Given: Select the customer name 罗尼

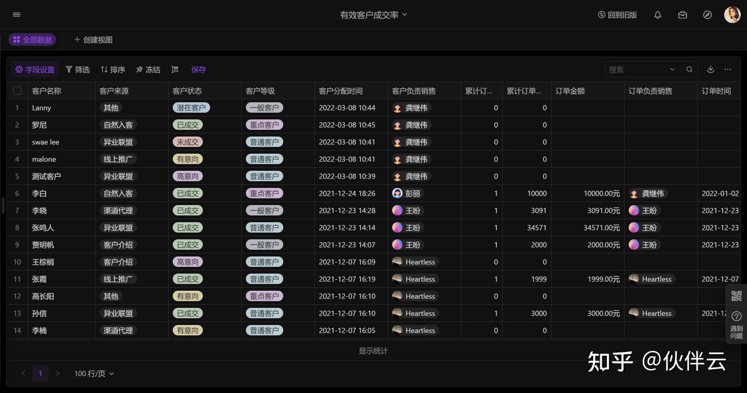Looking at the screenshot, I should pos(39,125).
